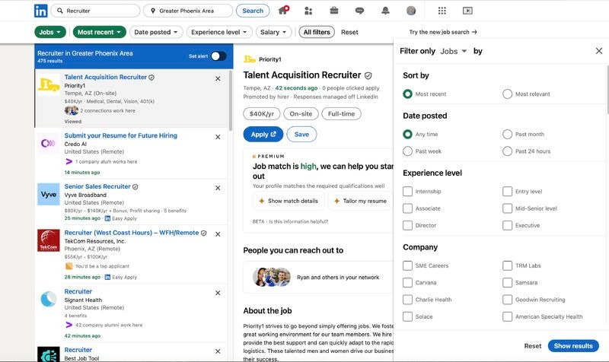Check the SME Careers company checkbox
This screenshot has height=362, width=609.
407,265
